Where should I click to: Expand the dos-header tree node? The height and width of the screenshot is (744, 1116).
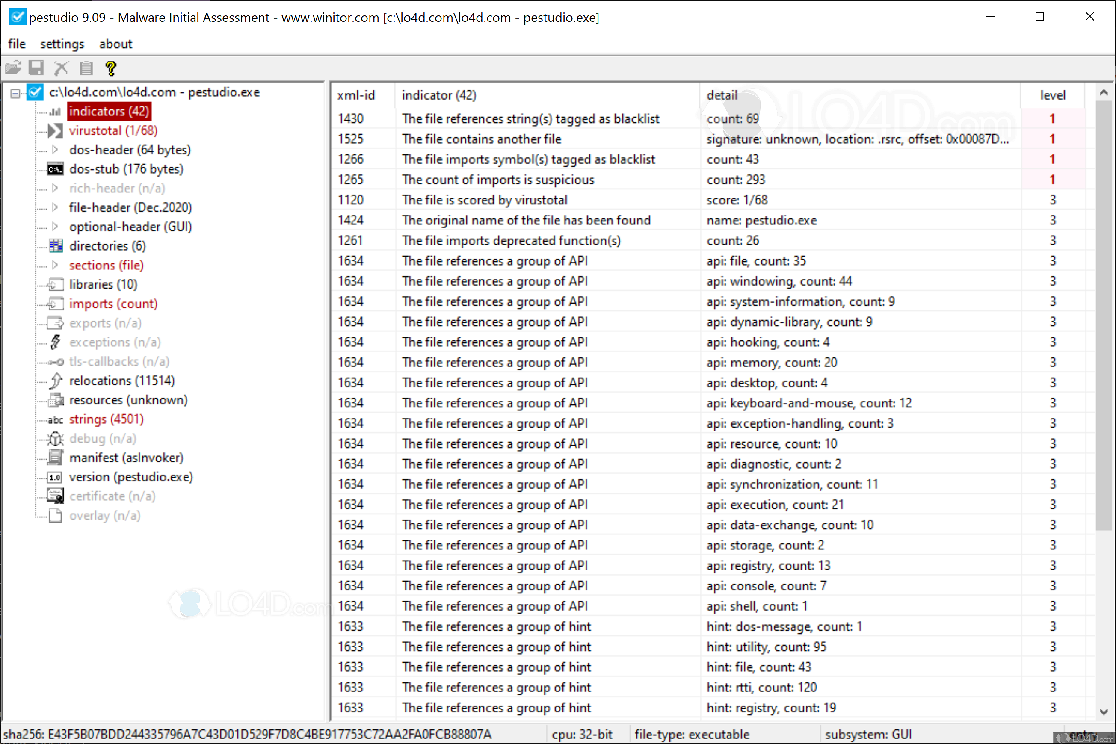coord(55,149)
